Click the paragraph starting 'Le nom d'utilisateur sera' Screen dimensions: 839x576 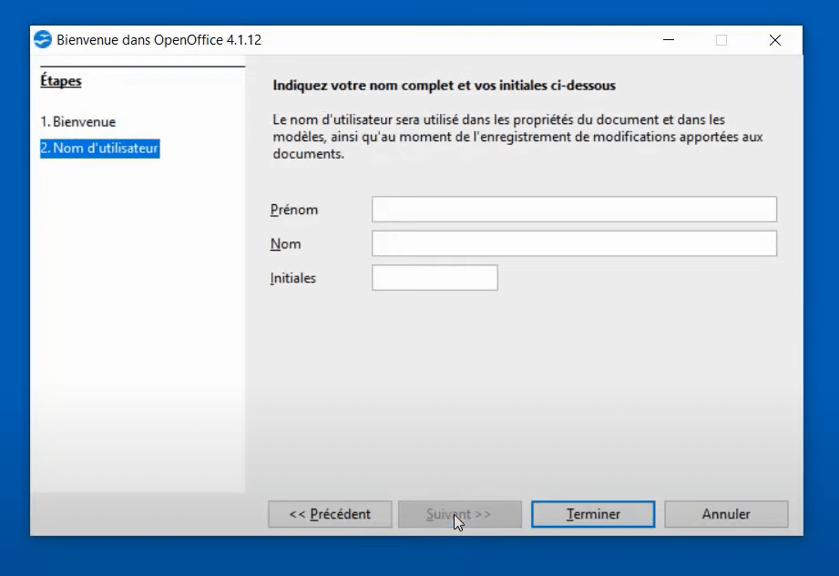[517, 137]
